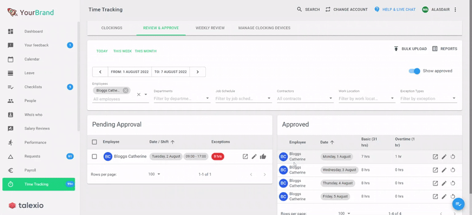Check the select-all Pending Approval checkbox
Screen dimensions: 472x215
(x=94, y=142)
